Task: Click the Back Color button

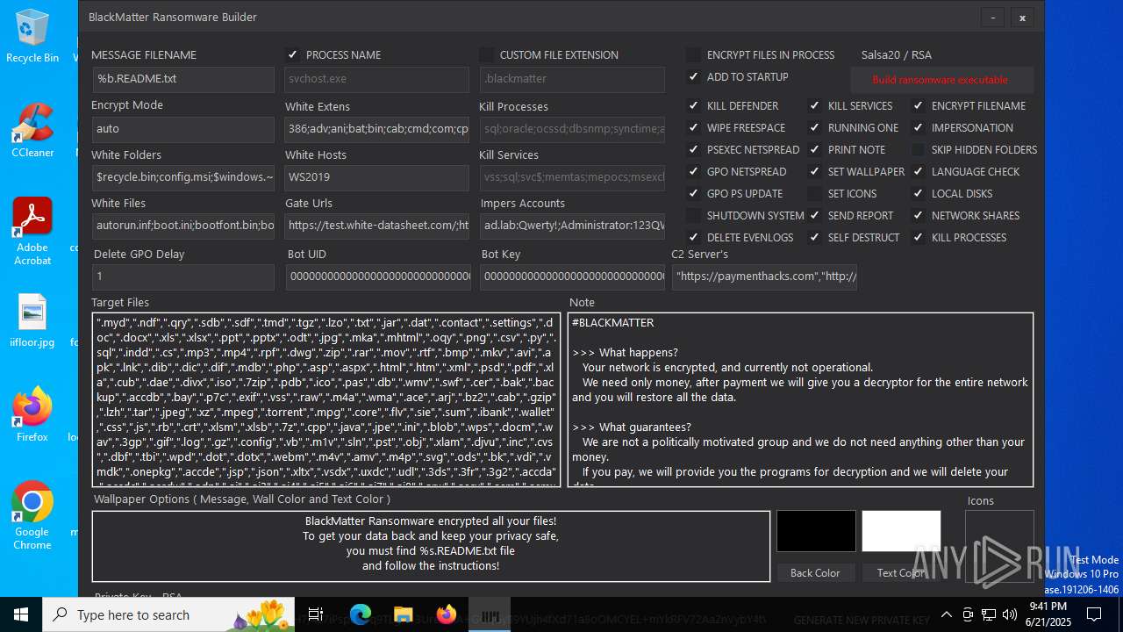Action: [815, 572]
